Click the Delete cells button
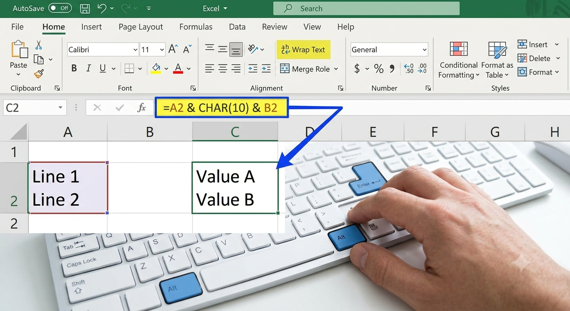The height and width of the screenshot is (311, 570). tap(539, 58)
